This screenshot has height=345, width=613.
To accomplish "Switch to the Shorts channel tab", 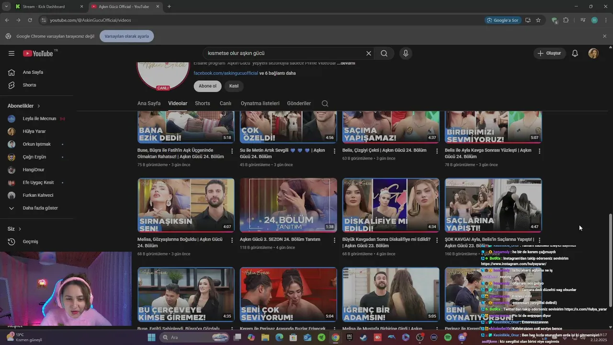I will pos(202,103).
